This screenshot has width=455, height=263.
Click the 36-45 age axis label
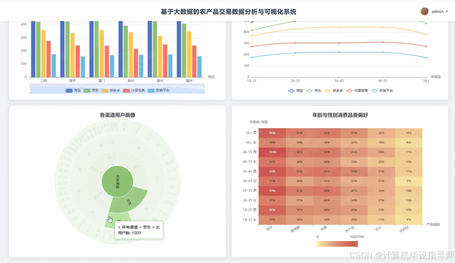339,81
